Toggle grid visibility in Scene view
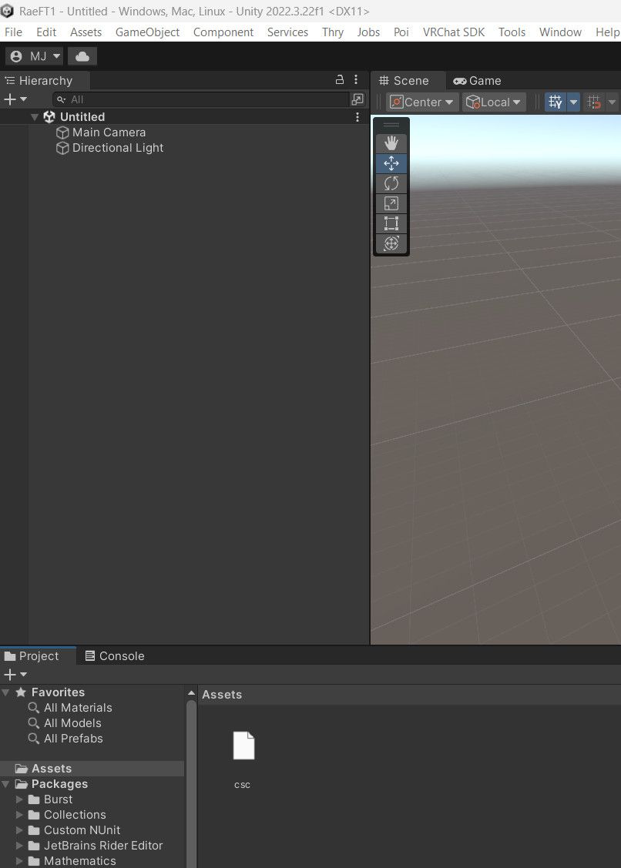The image size is (621, 868). coord(556,102)
